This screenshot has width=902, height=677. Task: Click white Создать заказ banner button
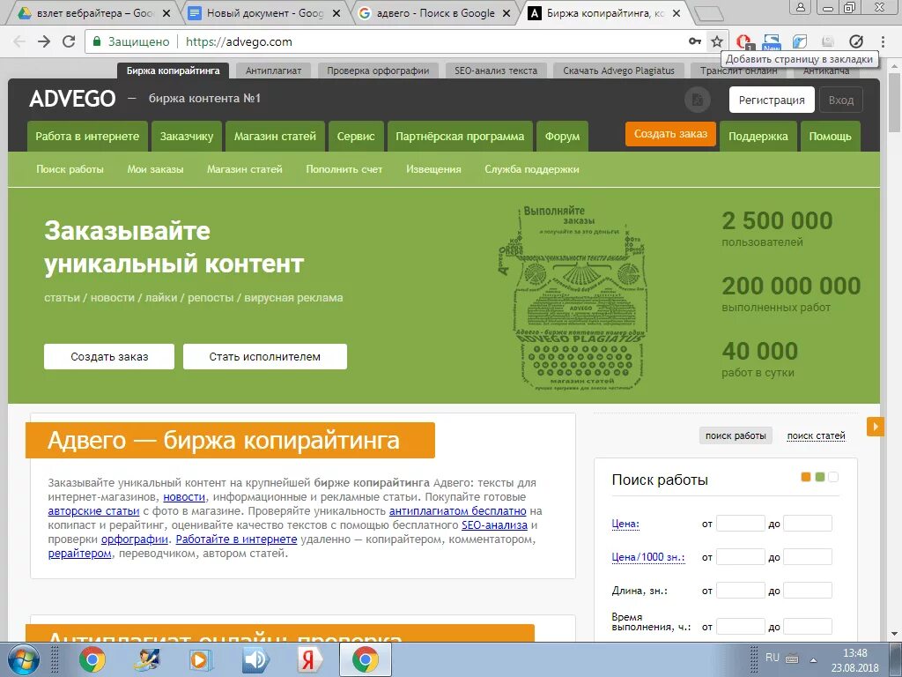[108, 356]
